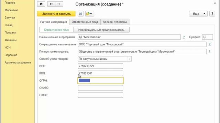Screen dimensions: 220x123
Task: Navigate back with the left arrow
Action: 51,4
